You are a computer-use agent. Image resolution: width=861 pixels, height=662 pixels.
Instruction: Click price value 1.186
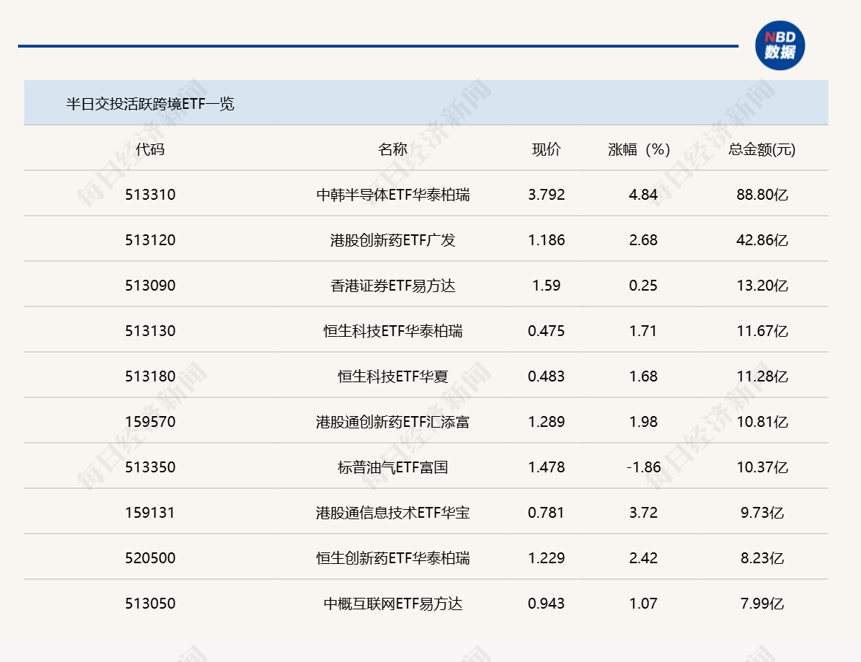click(547, 240)
